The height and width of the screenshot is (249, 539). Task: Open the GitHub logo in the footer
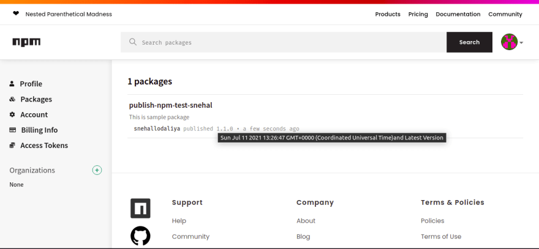coord(140,236)
